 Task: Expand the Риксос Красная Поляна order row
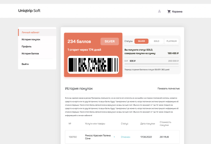pyautogui.click(x=114, y=137)
